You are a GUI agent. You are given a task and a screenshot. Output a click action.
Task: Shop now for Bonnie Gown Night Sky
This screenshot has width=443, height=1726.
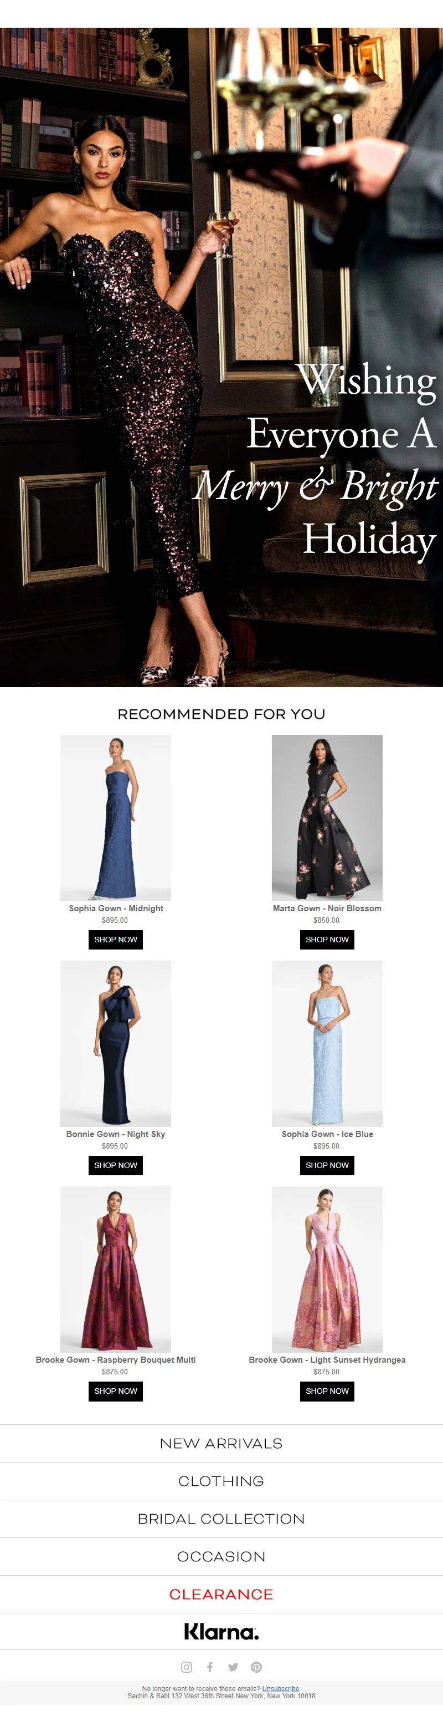[116, 1165]
